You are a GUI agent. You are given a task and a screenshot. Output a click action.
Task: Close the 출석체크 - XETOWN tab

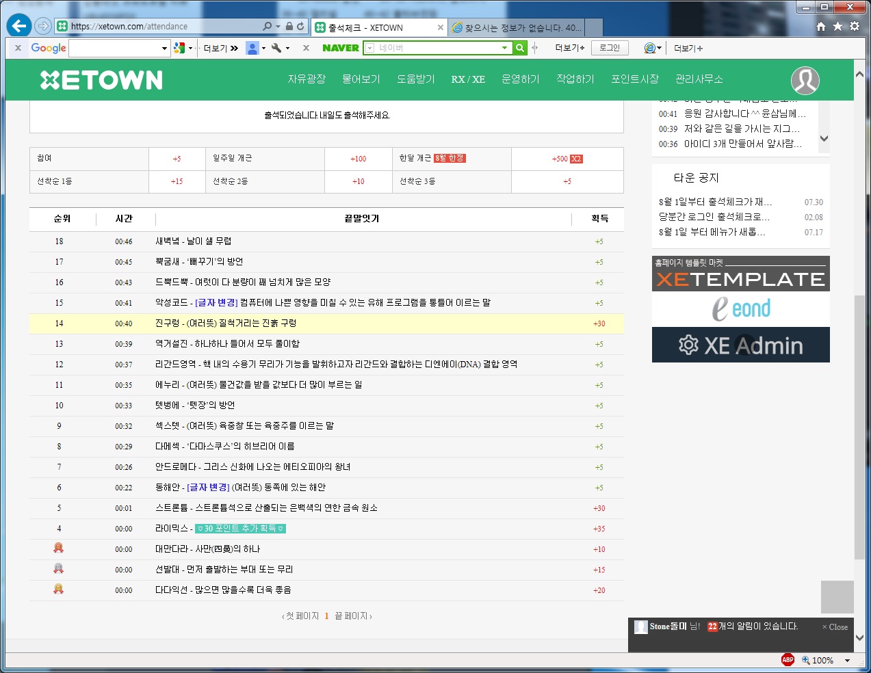tap(440, 28)
